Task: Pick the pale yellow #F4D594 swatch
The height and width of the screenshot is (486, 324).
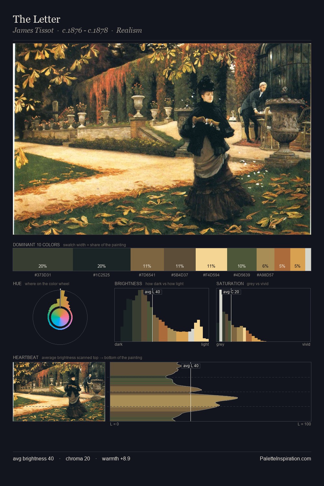Action: coord(211,260)
